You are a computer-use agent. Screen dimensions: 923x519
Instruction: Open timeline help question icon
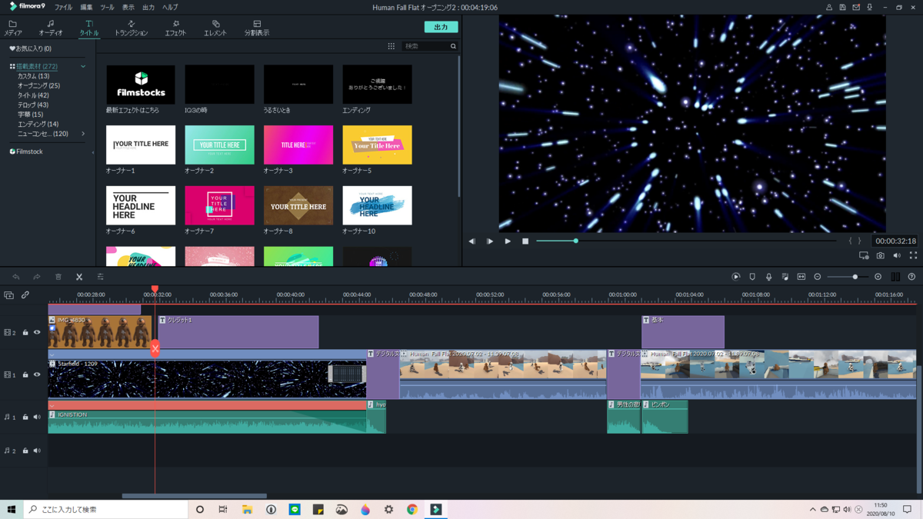(911, 277)
